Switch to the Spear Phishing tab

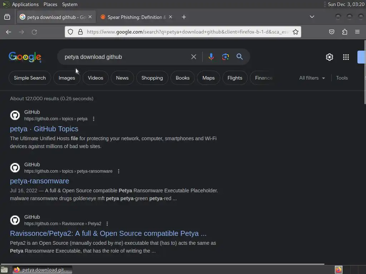137,17
